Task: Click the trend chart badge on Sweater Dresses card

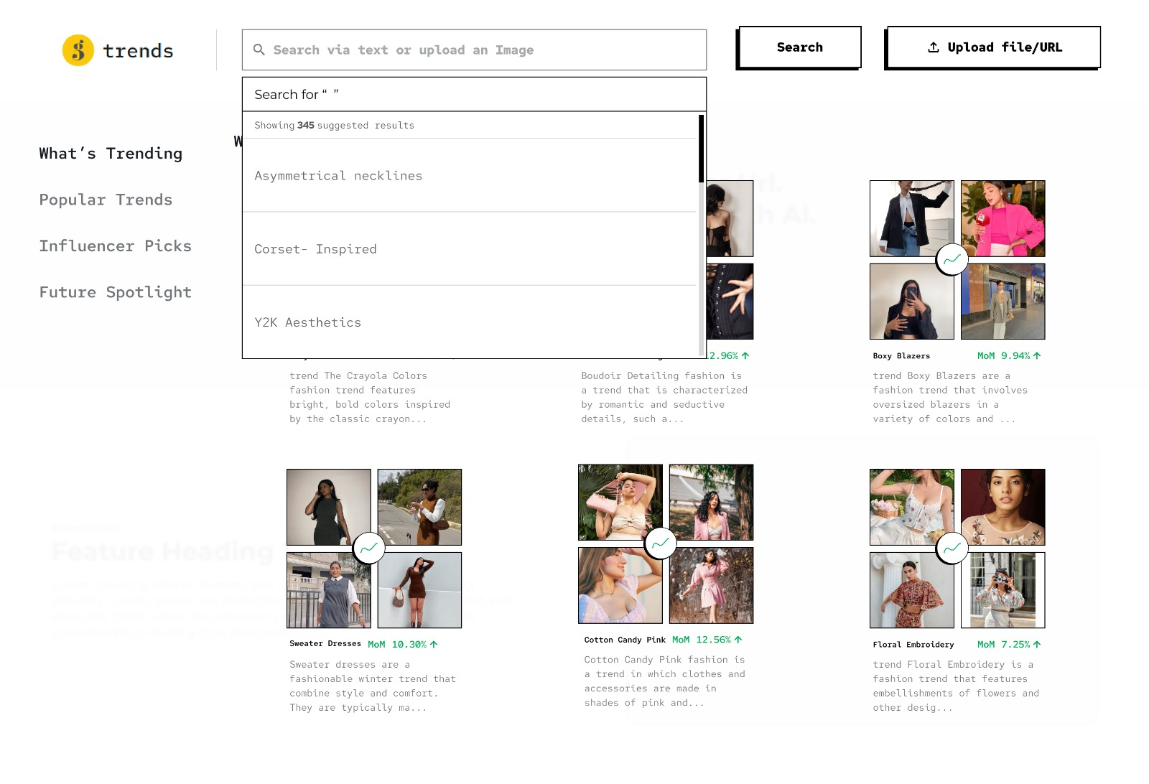Action: (369, 549)
